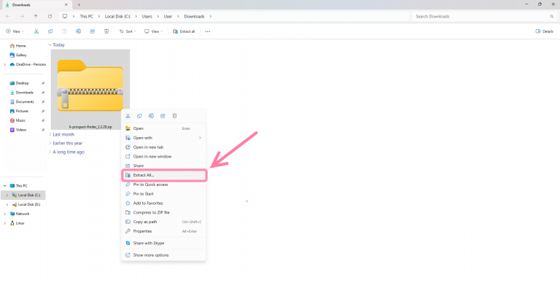Choose Open in the context menu
Screen dimensions: 560x283
(x=163, y=128)
